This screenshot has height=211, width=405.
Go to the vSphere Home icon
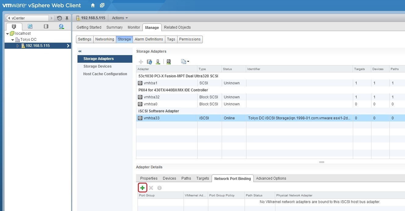[x=93, y=5]
